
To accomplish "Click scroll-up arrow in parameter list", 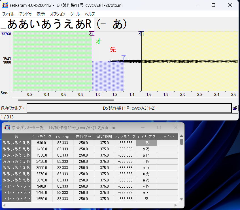I will [x=182, y=136].
